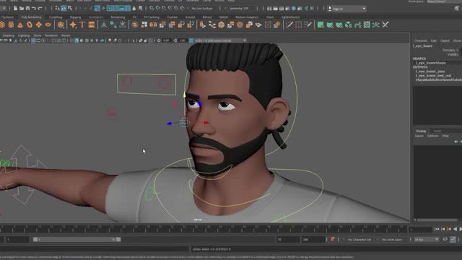Open the No Character Set dropdown

360,240
